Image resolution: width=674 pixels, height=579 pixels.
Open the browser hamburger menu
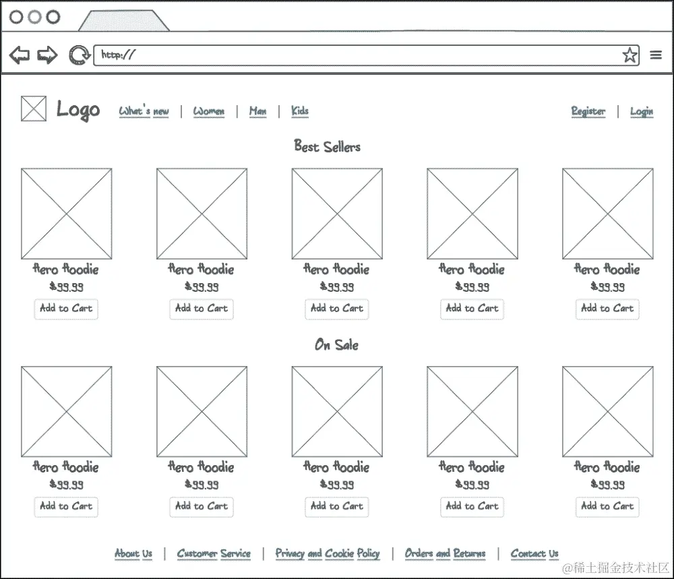pos(656,55)
